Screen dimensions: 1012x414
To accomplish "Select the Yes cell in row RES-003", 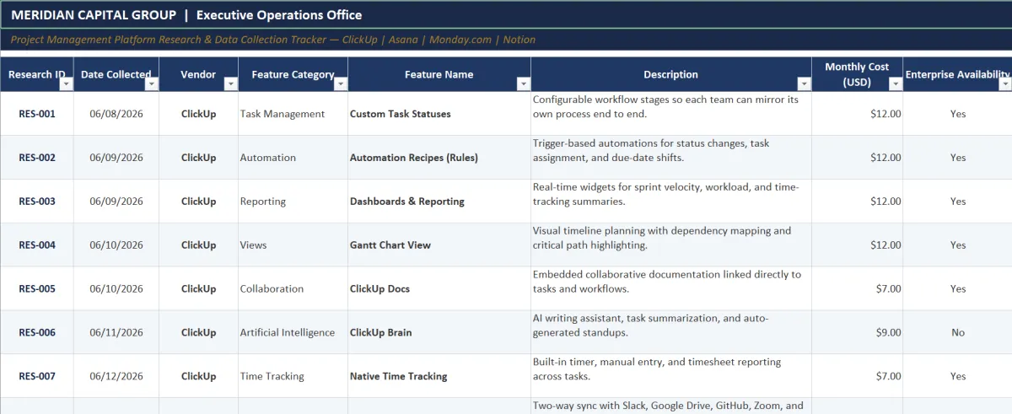I will (x=958, y=202).
